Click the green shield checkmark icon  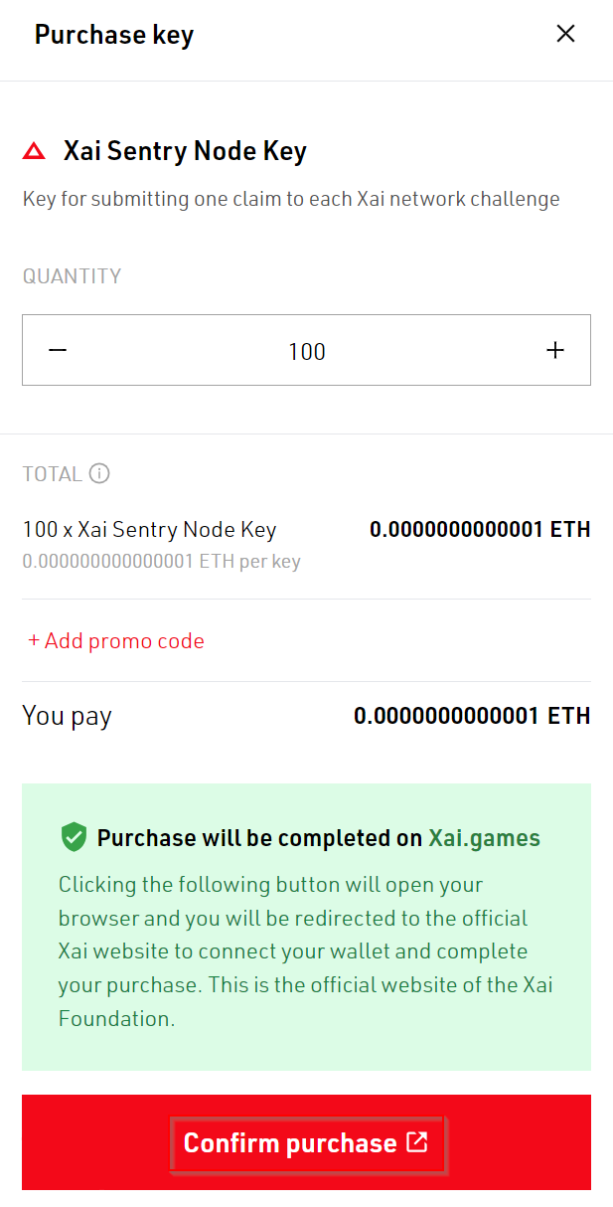74,838
